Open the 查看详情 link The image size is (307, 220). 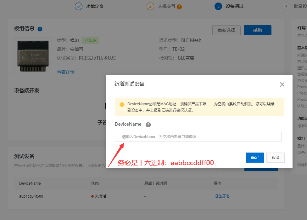pos(66,72)
